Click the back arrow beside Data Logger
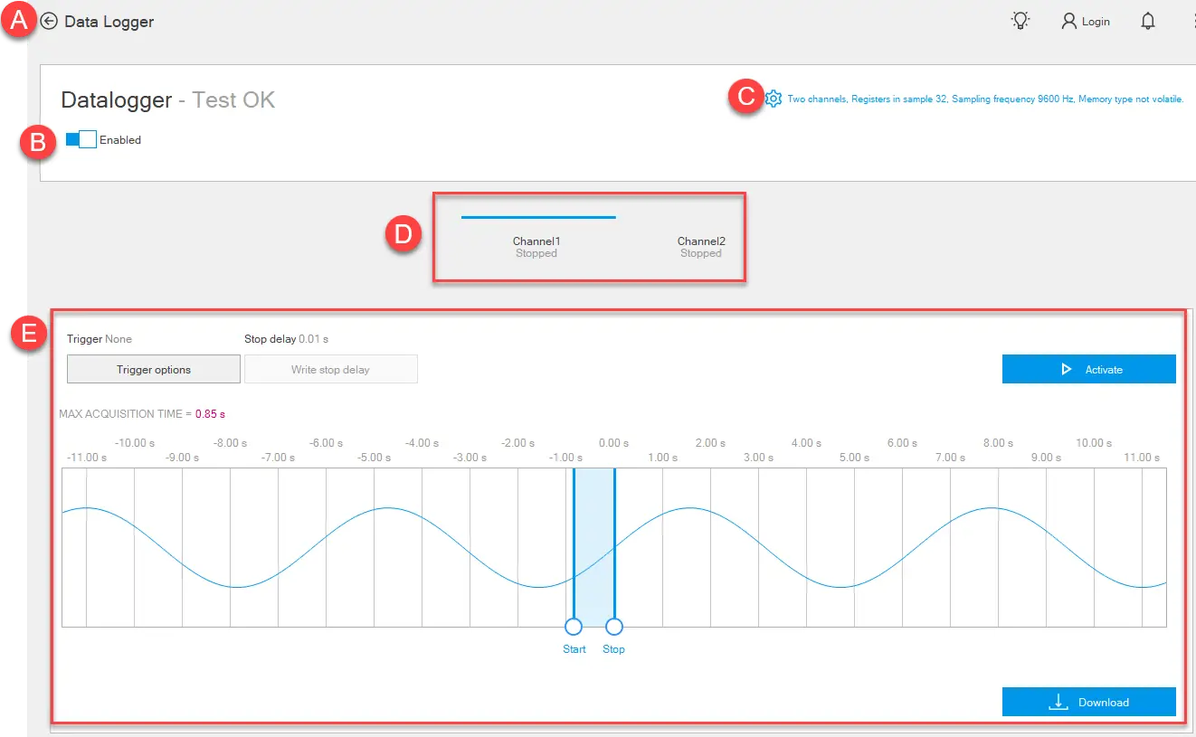Viewport: 1196px width, 737px height. 49,22
